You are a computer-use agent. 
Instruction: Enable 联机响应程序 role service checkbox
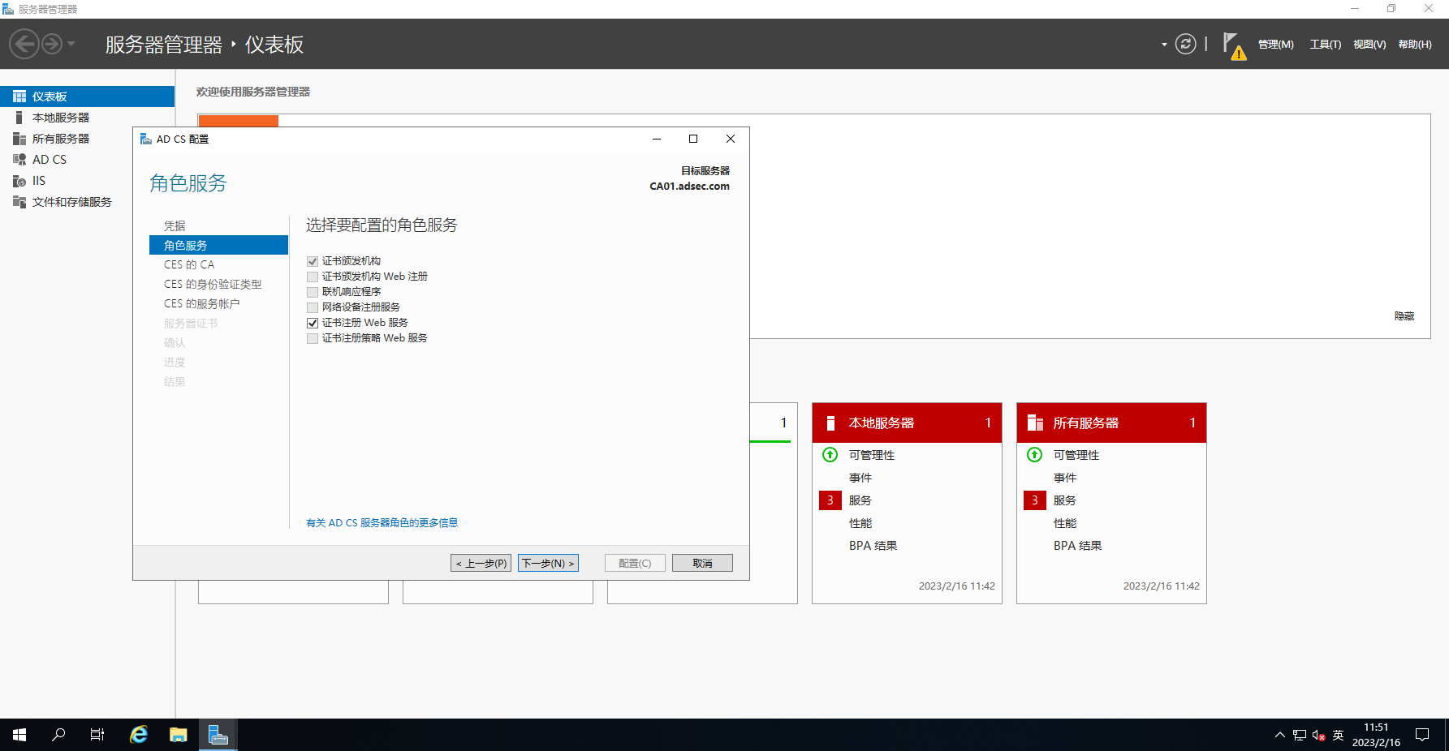click(313, 292)
